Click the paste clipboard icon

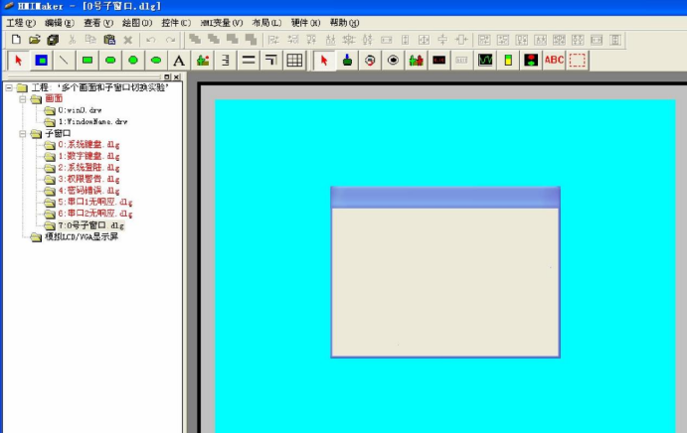(x=109, y=40)
